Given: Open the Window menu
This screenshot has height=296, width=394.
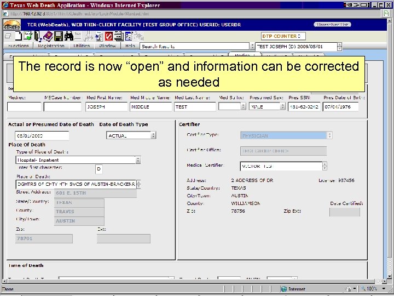Looking at the screenshot, I should click(107, 46).
